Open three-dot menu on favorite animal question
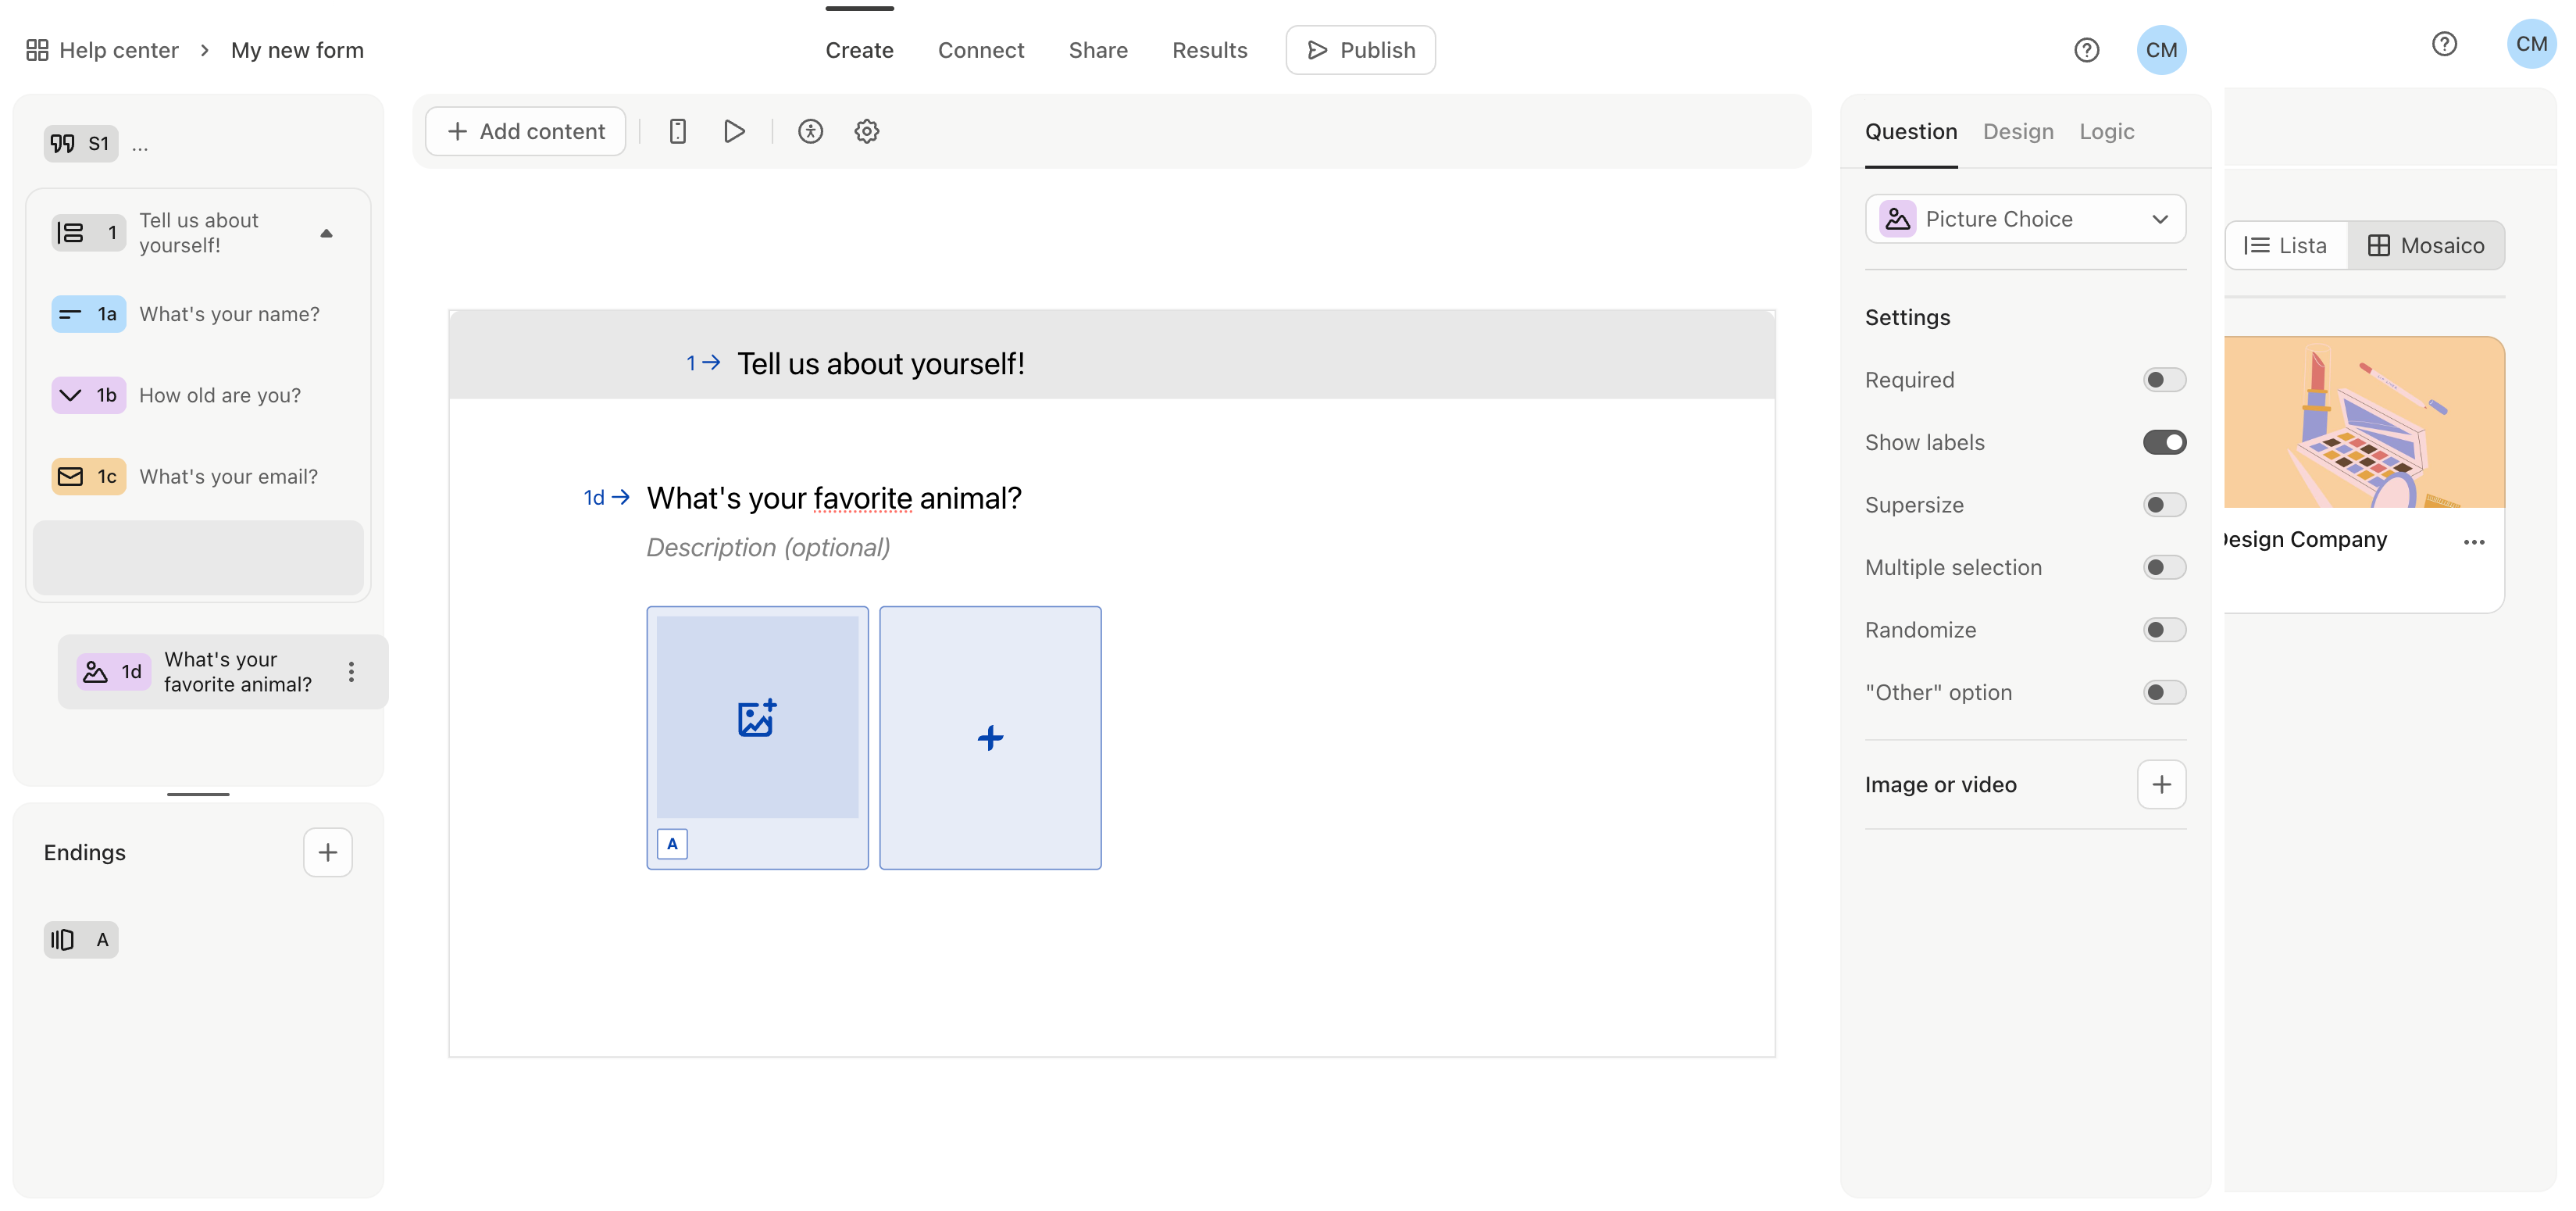Image resolution: width=2576 pixels, height=1211 pixels. click(351, 672)
